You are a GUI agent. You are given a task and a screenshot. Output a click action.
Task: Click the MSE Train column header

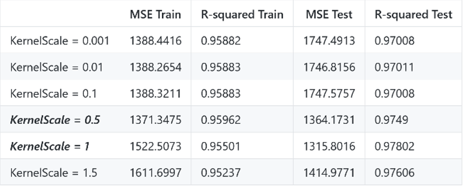tap(155, 14)
